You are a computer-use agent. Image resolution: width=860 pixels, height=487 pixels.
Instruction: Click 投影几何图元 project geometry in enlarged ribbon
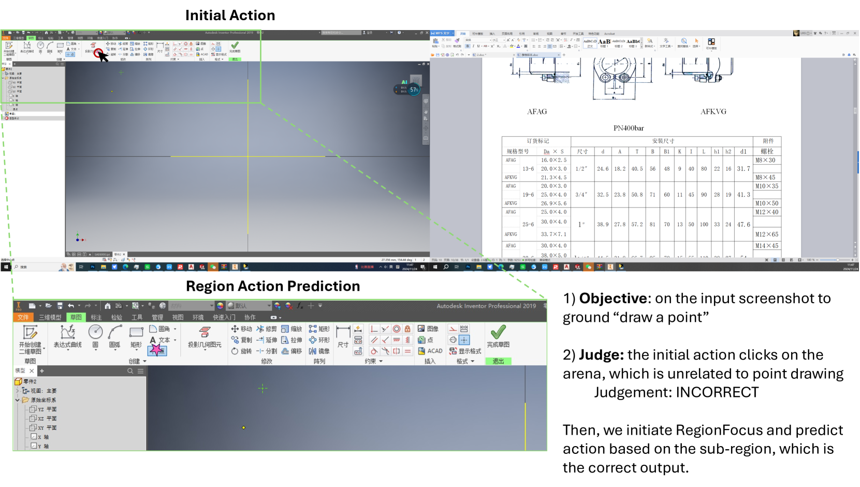(x=205, y=337)
